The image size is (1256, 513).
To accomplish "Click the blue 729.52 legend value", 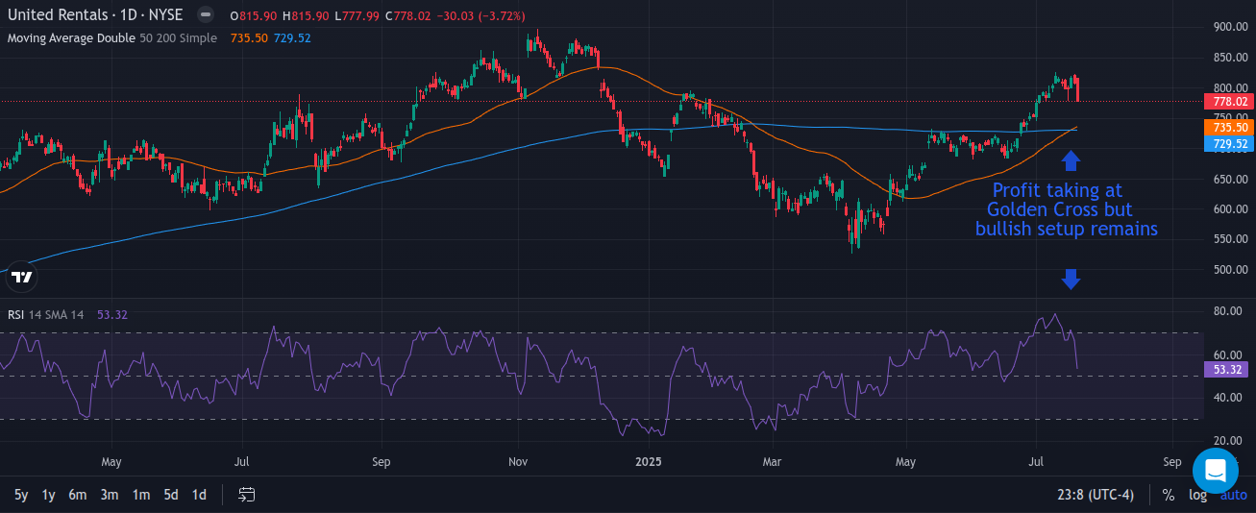I will [x=292, y=37].
